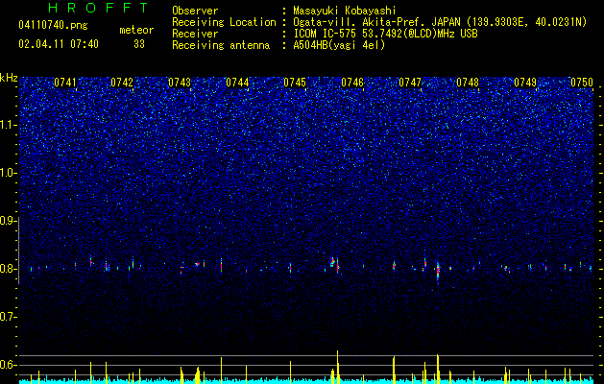
Task: Click the 1.1 kHz axis label
Action: [9, 125]
